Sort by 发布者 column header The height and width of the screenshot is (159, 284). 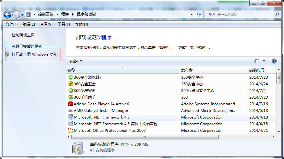213,70
